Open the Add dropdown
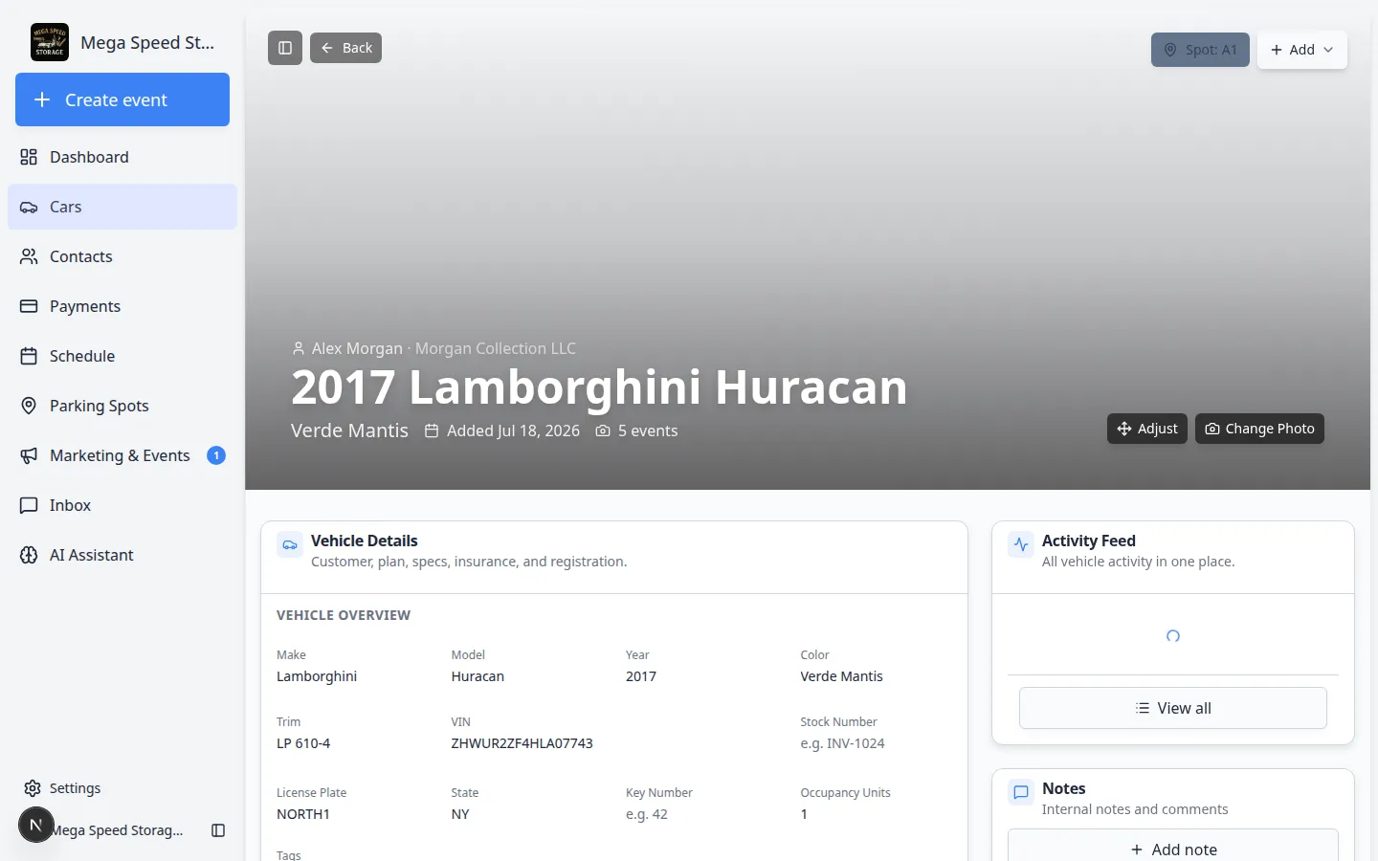The height and width of the screenshot is (861, 1378). tap(1301, 50)
